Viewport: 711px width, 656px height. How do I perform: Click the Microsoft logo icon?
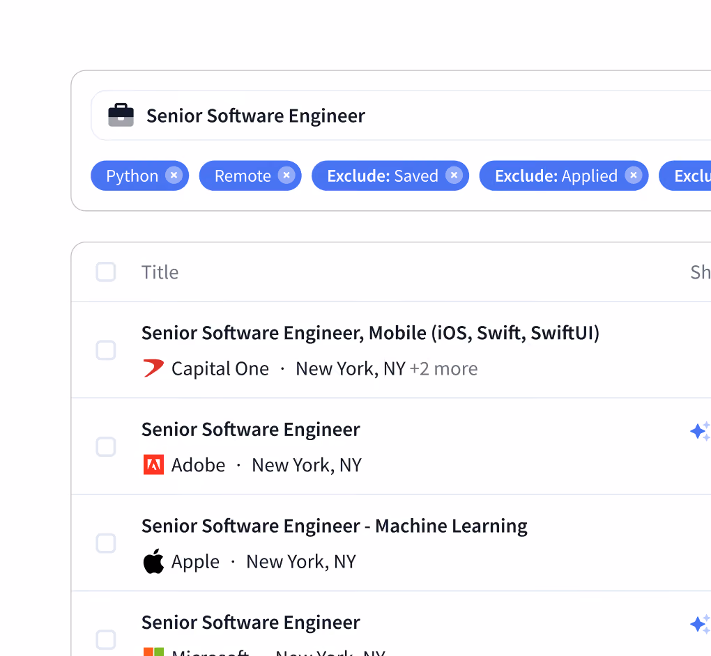(153, 651)
